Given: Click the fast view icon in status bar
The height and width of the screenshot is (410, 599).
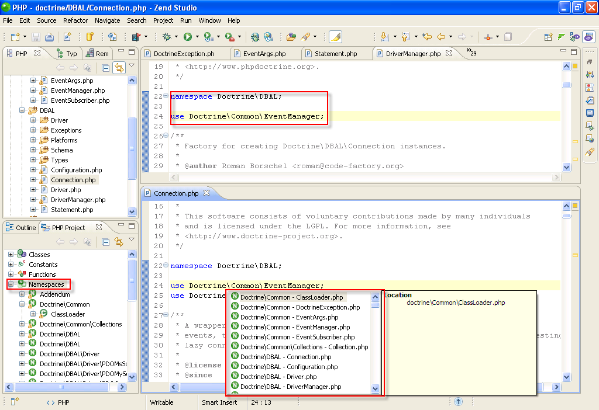Looking at the screenshot, I should pyautogui.click(x=15, y=402).
